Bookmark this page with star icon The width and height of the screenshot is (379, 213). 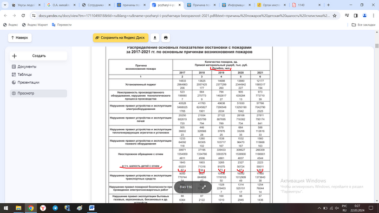335,16
